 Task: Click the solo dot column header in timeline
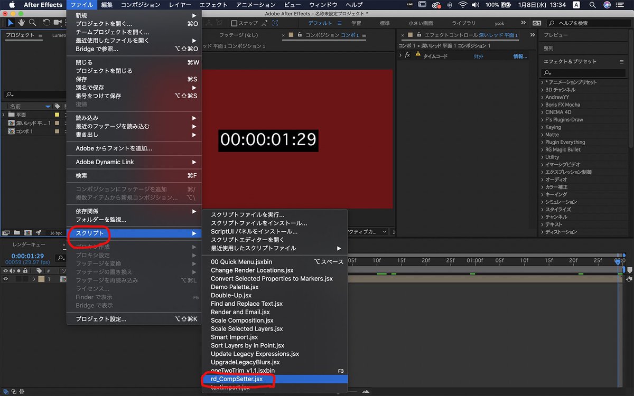18,270
